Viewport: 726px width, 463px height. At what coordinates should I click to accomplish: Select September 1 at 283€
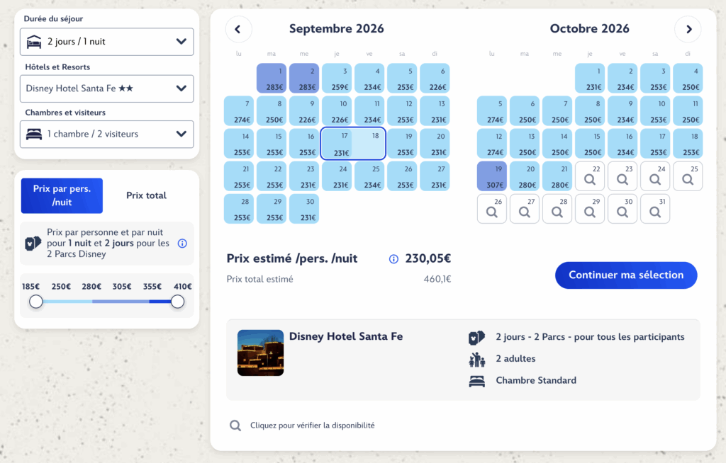(271, 79)
